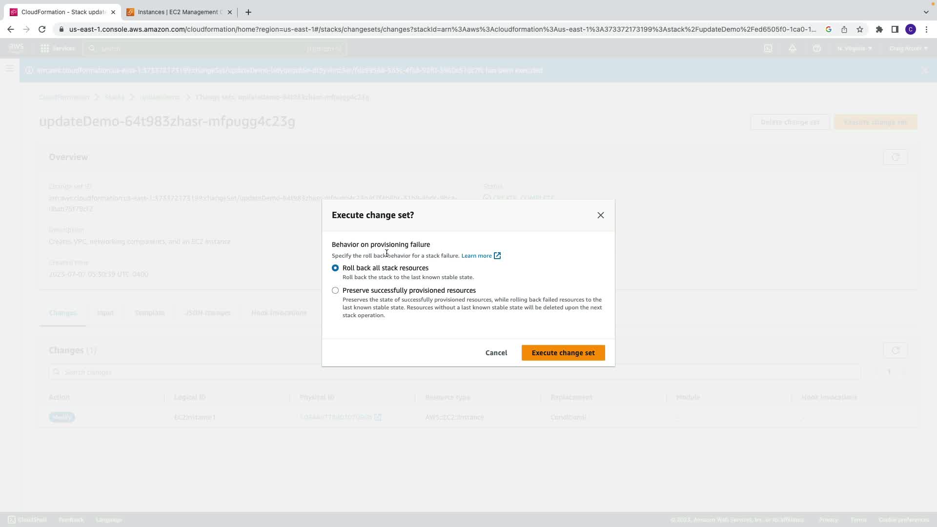
Task: Select Preserve successfully provisioned resources option
Action: (x=335, y=290)
